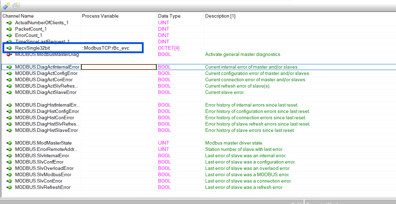The image size is (396, 204).
Task: Select the MODBUS.DiagHistSlvRefres... channel name
Action: [x=47, y=124]
